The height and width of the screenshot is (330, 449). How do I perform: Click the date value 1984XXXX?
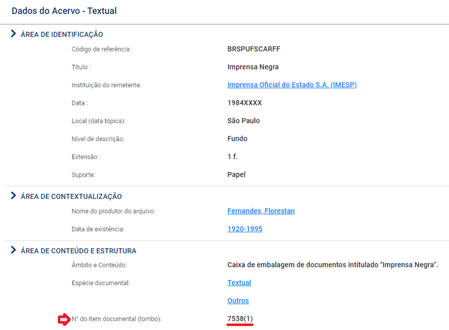pos(244,103)
